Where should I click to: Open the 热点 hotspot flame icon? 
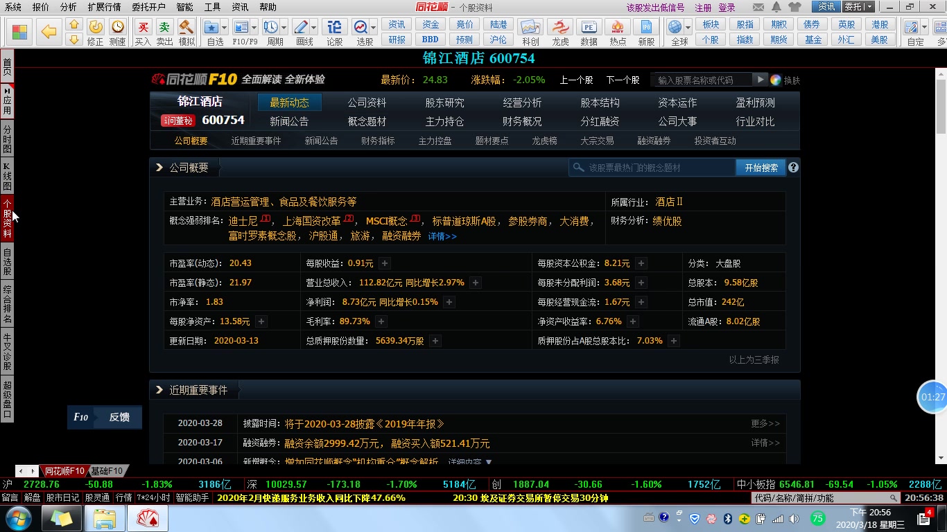616,28
